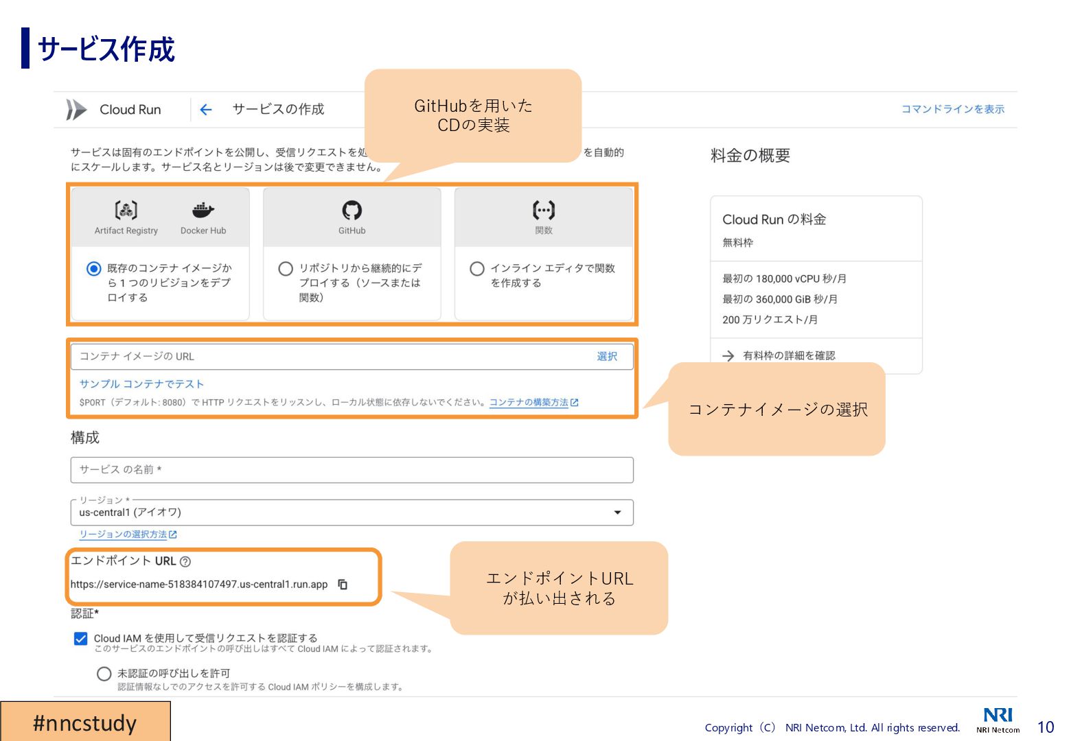Select インライン エディタで関数を作成する radio

click(477, 268)
